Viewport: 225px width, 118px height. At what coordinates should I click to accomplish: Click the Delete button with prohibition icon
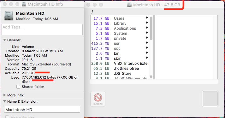[98, 99]
